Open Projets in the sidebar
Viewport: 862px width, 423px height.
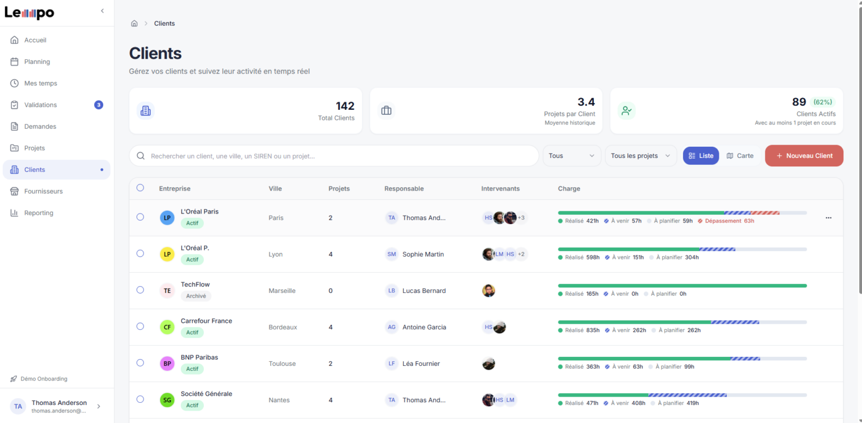tap(56, 148)
